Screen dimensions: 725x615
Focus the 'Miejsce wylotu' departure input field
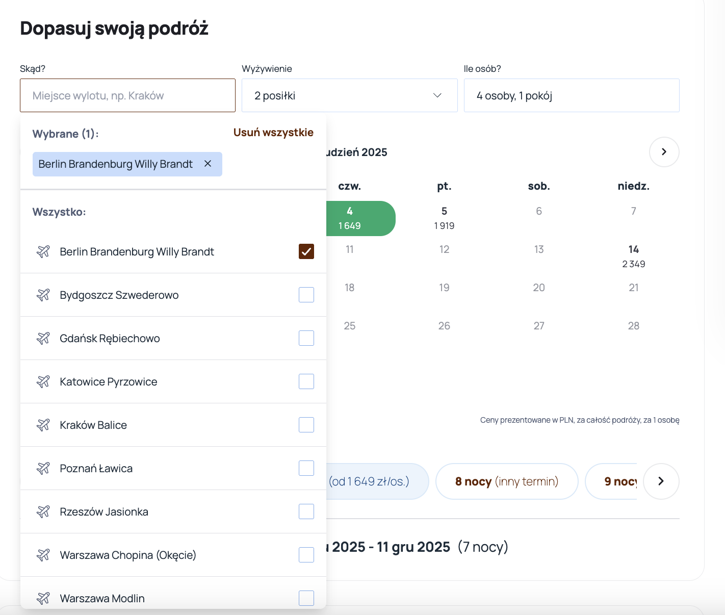127,95
